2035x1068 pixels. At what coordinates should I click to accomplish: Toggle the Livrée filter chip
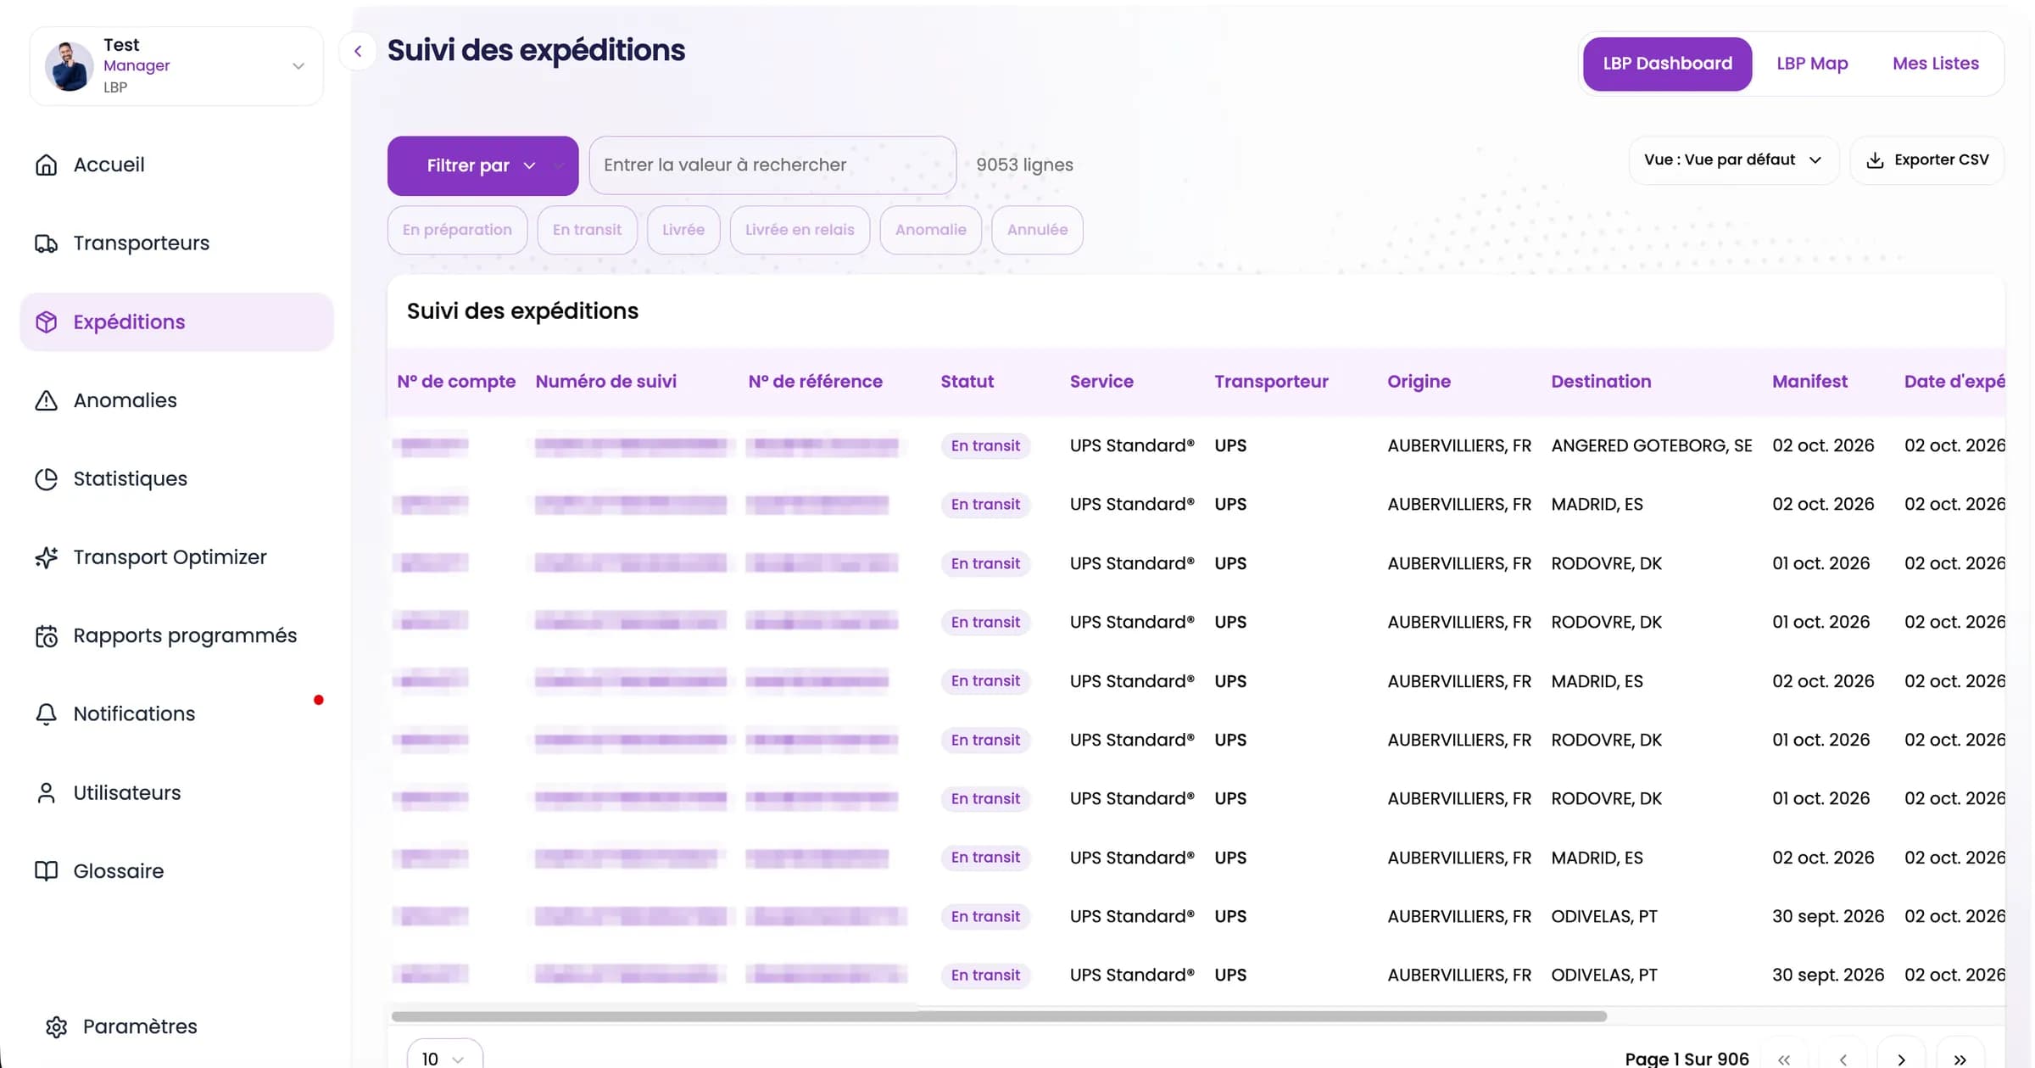pos(683,230)
